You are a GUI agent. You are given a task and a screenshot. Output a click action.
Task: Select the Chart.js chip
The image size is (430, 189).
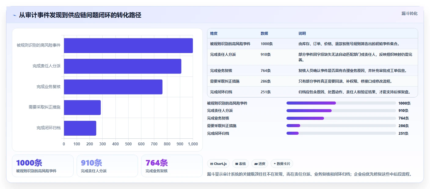218,164
